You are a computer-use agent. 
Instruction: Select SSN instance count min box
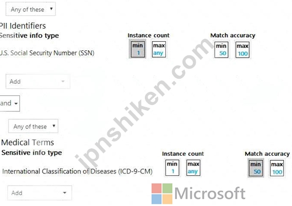pyautogui.click(x=137, y=49)
